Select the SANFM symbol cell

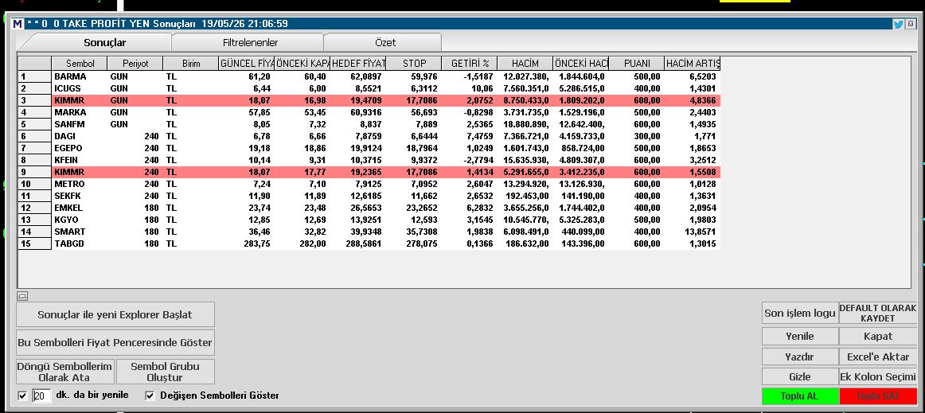pos(80,124)
